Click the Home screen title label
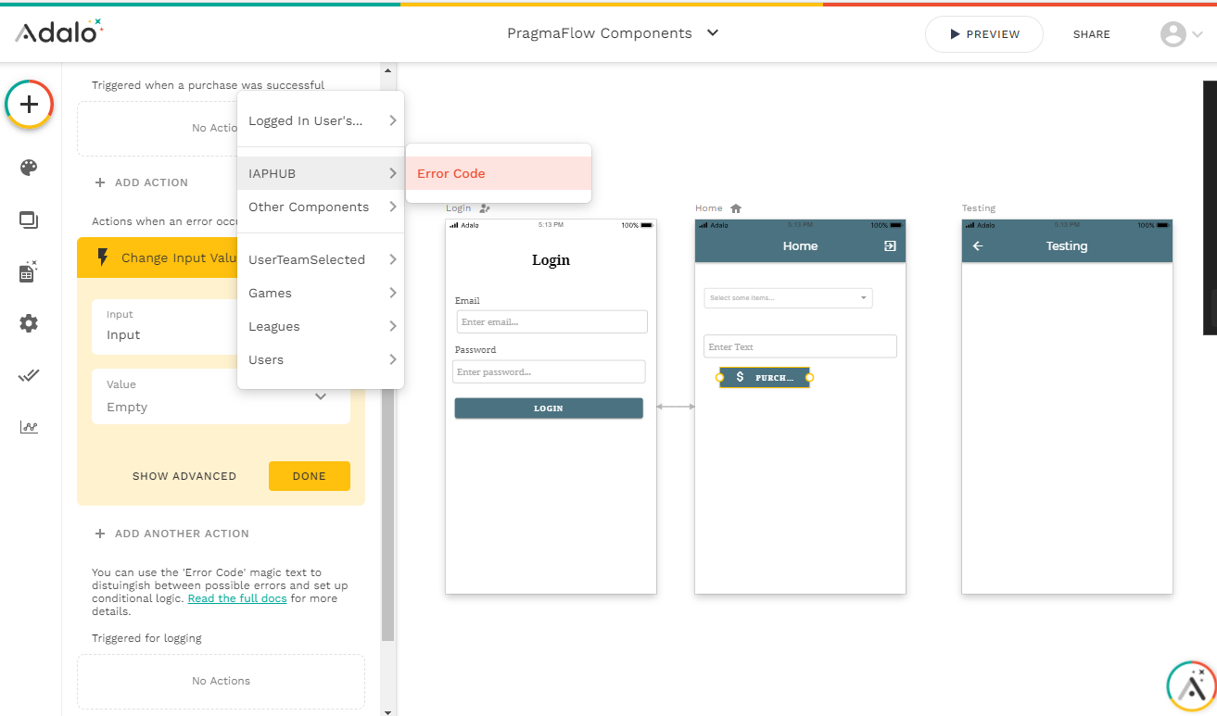 click(709, 208)
